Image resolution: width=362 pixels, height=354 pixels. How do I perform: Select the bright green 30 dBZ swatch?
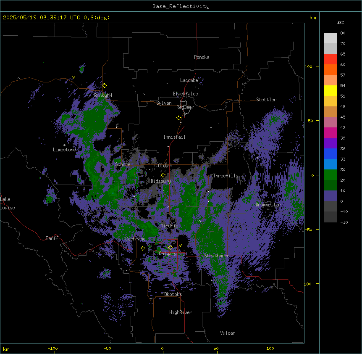point(330,175)
